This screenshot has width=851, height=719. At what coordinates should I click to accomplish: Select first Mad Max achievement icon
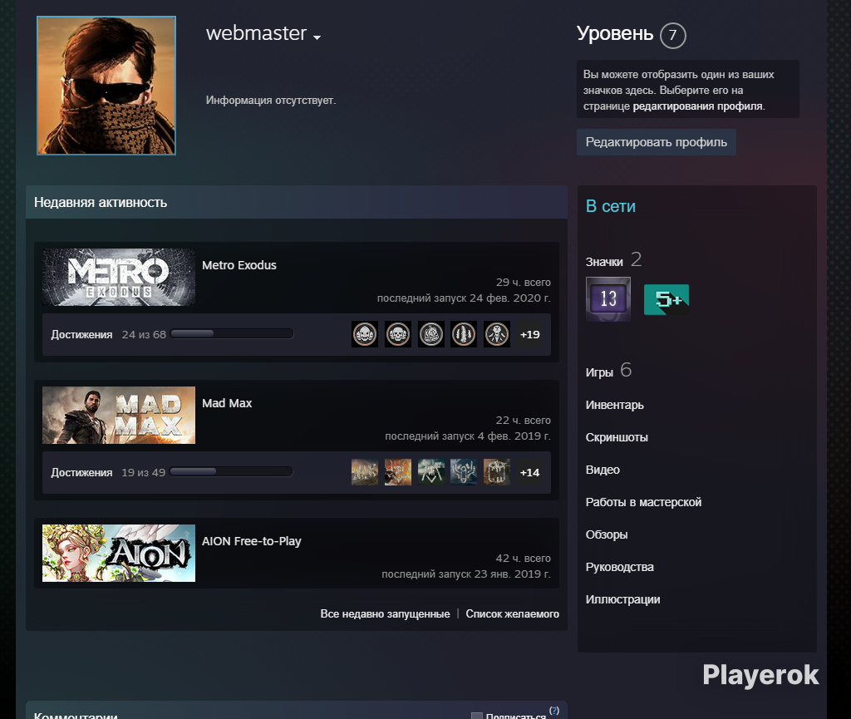click(x=365, y=472)
